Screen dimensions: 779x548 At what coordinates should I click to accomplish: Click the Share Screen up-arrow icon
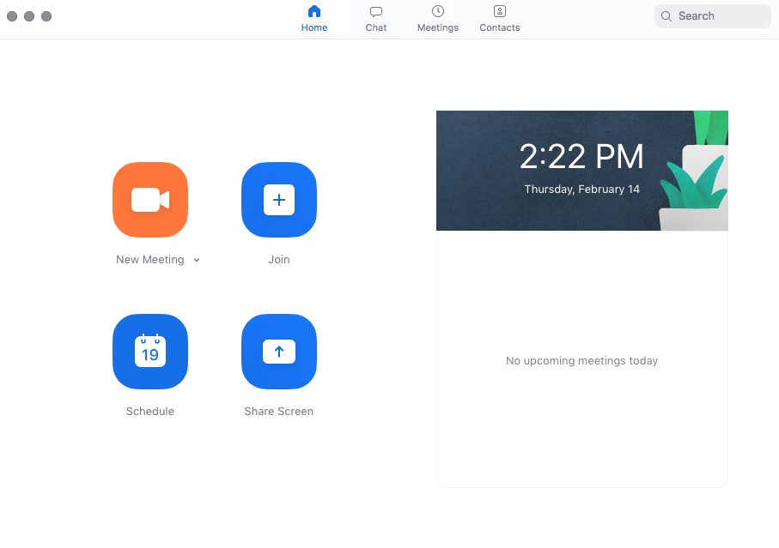click(279, 352)
